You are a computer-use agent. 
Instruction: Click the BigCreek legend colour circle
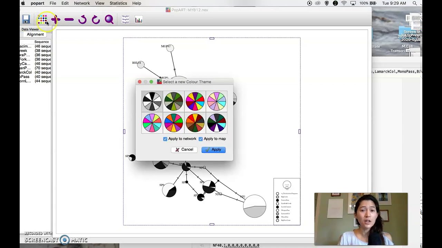point(277,197)
